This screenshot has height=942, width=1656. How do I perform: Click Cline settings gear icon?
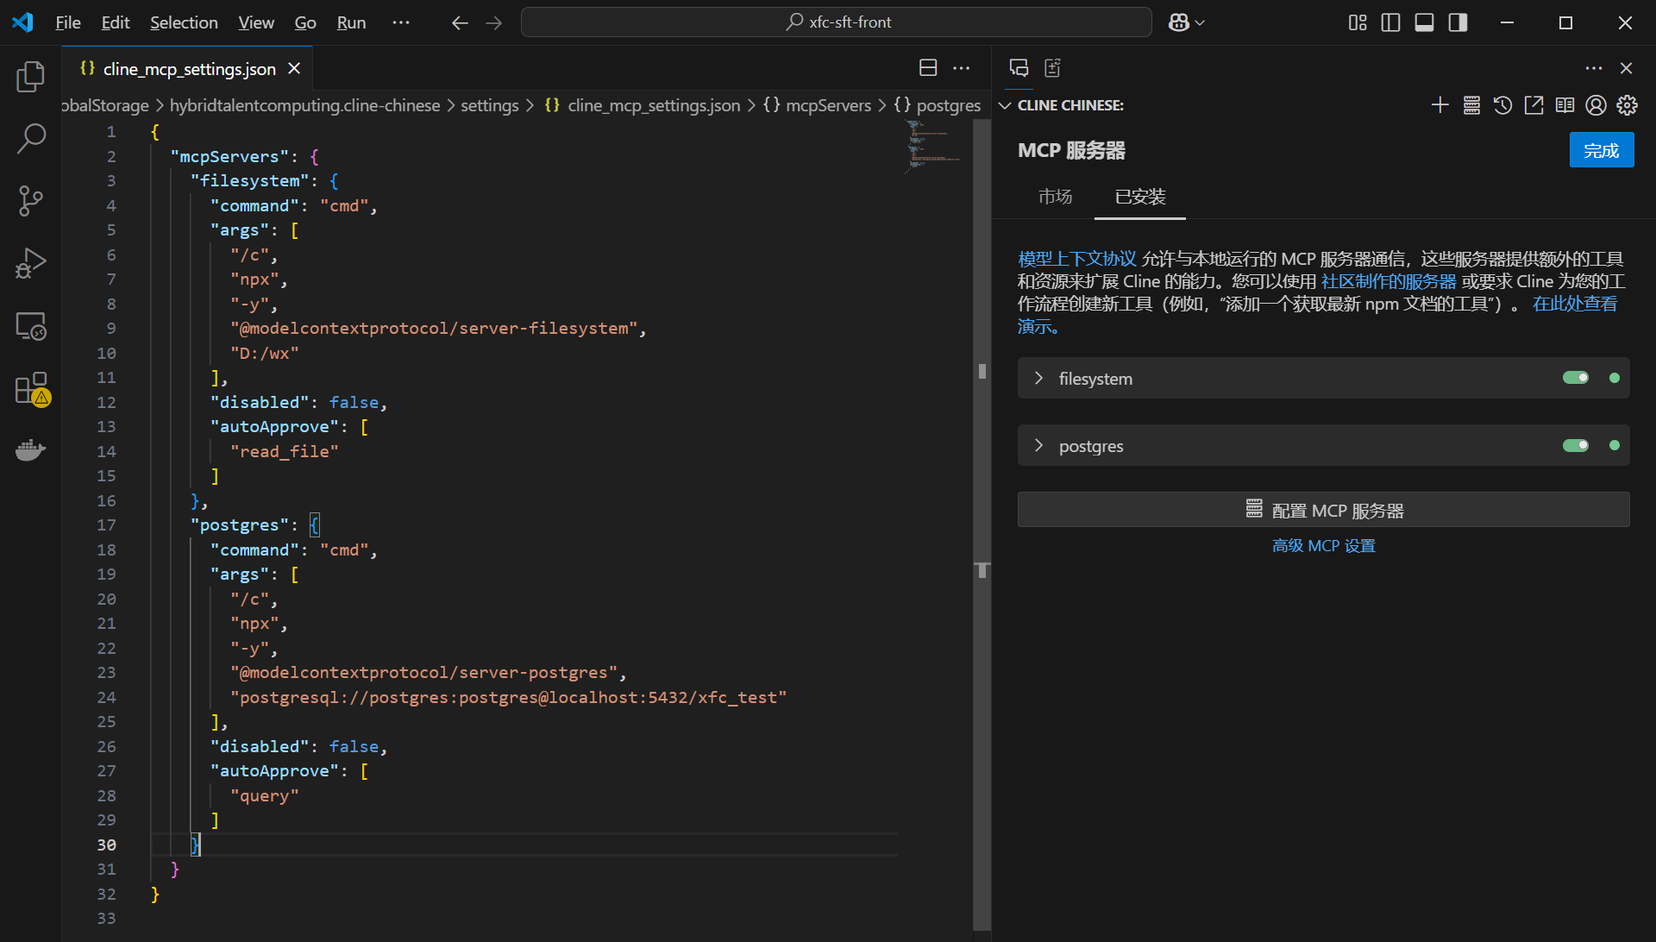[1627, 105]
